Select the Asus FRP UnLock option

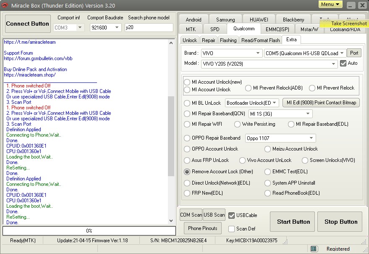187,160
